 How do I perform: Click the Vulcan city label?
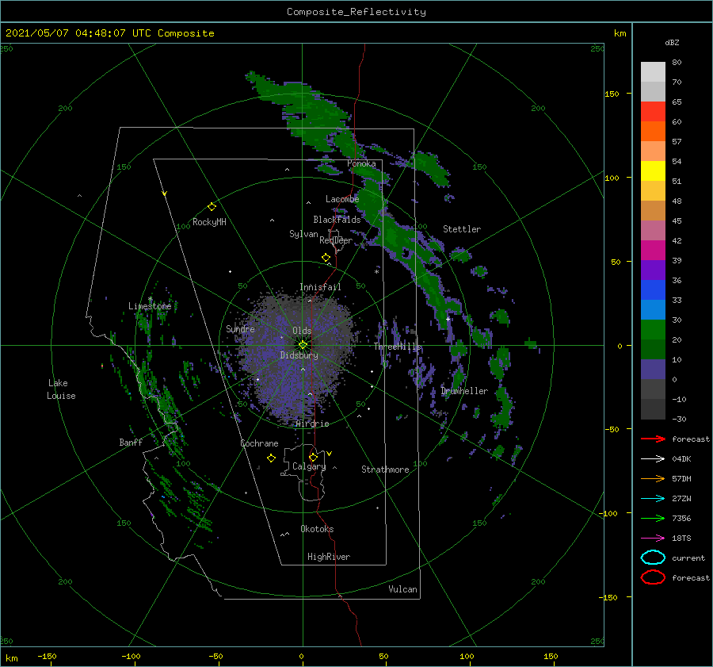click(403, 589)
